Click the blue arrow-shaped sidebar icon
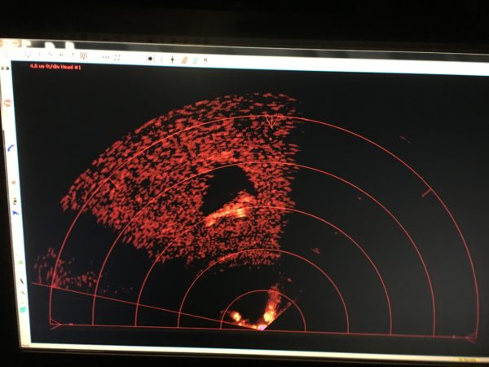Screen dimensions: 489x367 (15, 213)
